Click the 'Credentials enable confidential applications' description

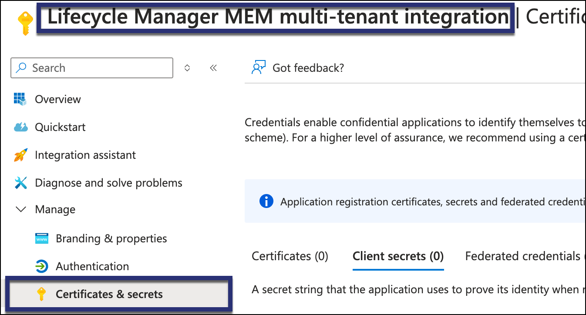click(x=414, y=130)
